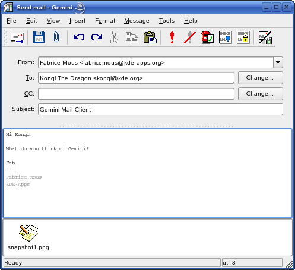Screen dimensions: 295x270
Task: Encrypt the message with padlock icon
Action: point(243,37)
